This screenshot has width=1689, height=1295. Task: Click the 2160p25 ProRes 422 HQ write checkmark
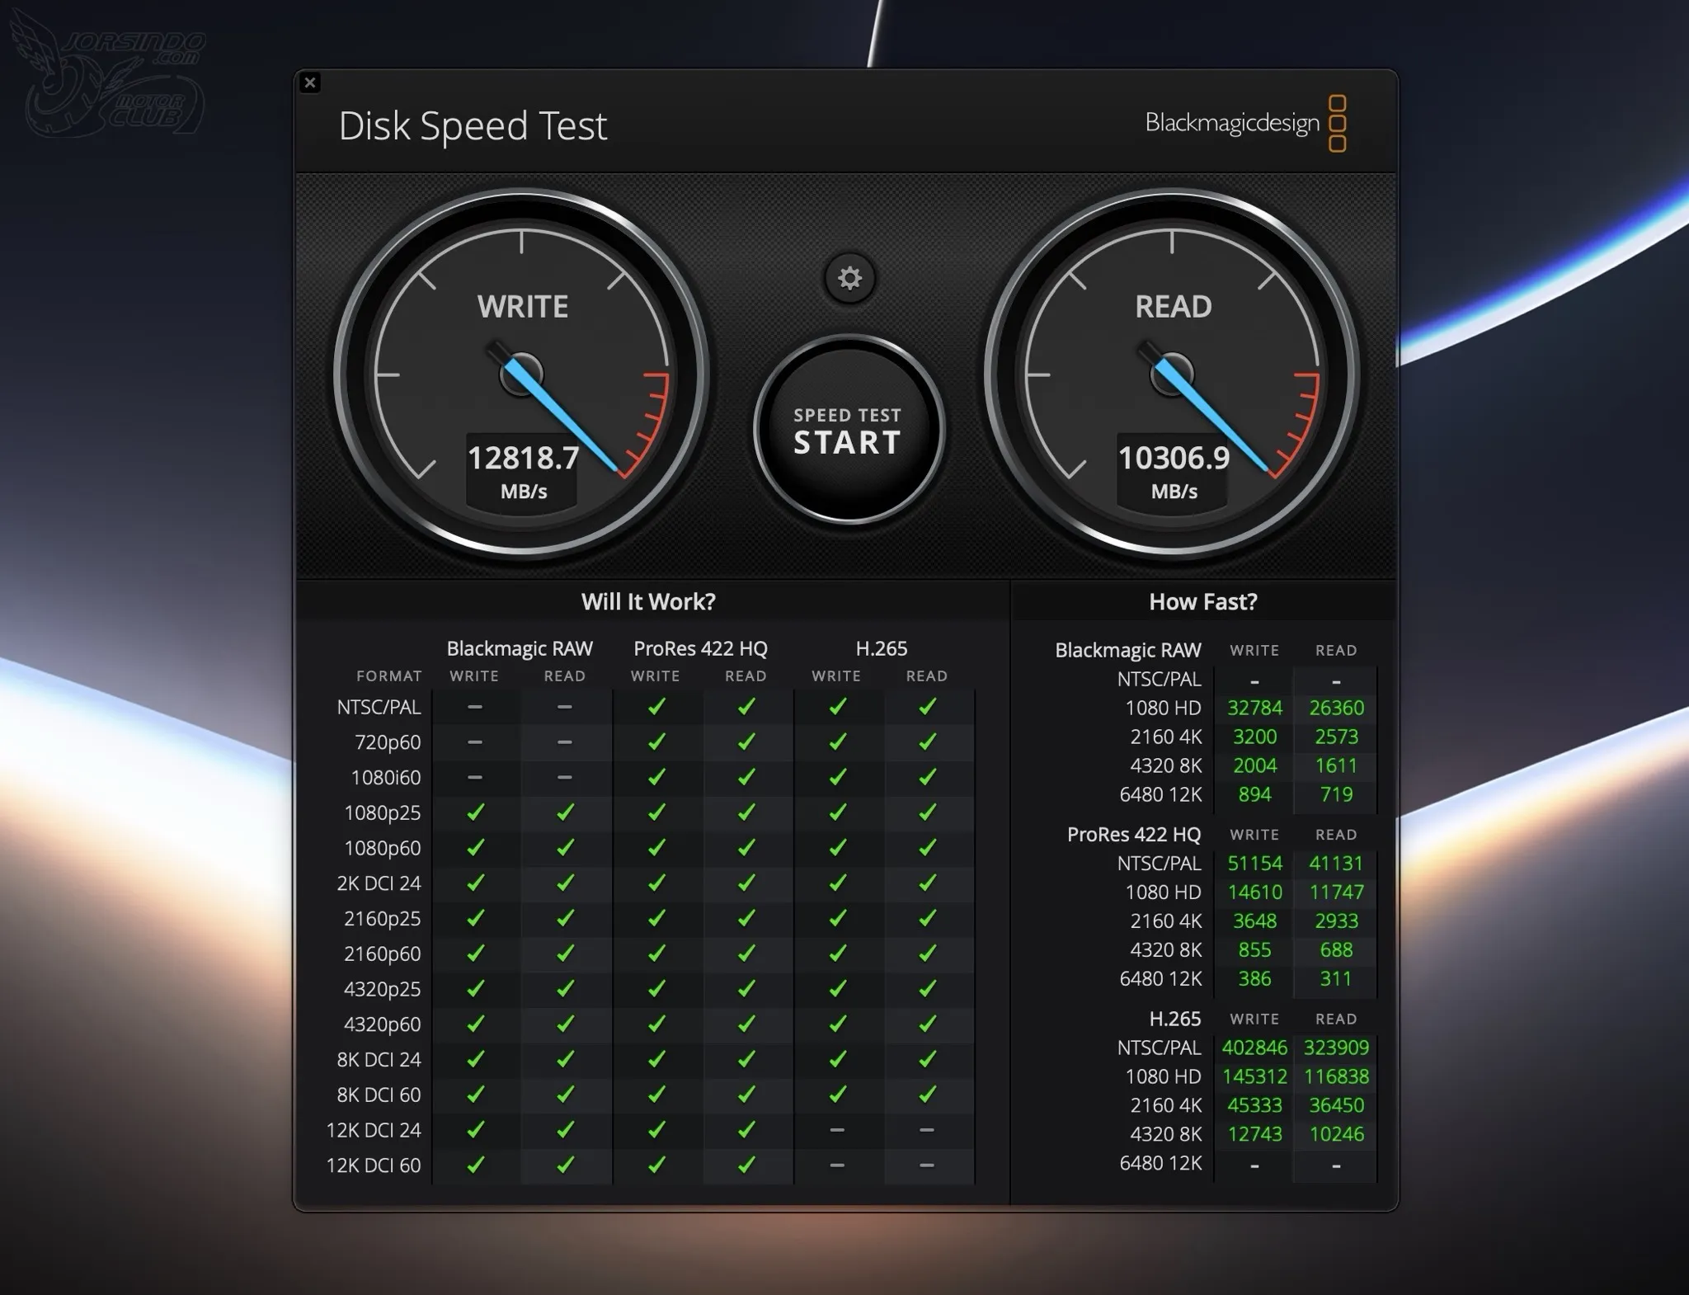[x=656, y=918]
